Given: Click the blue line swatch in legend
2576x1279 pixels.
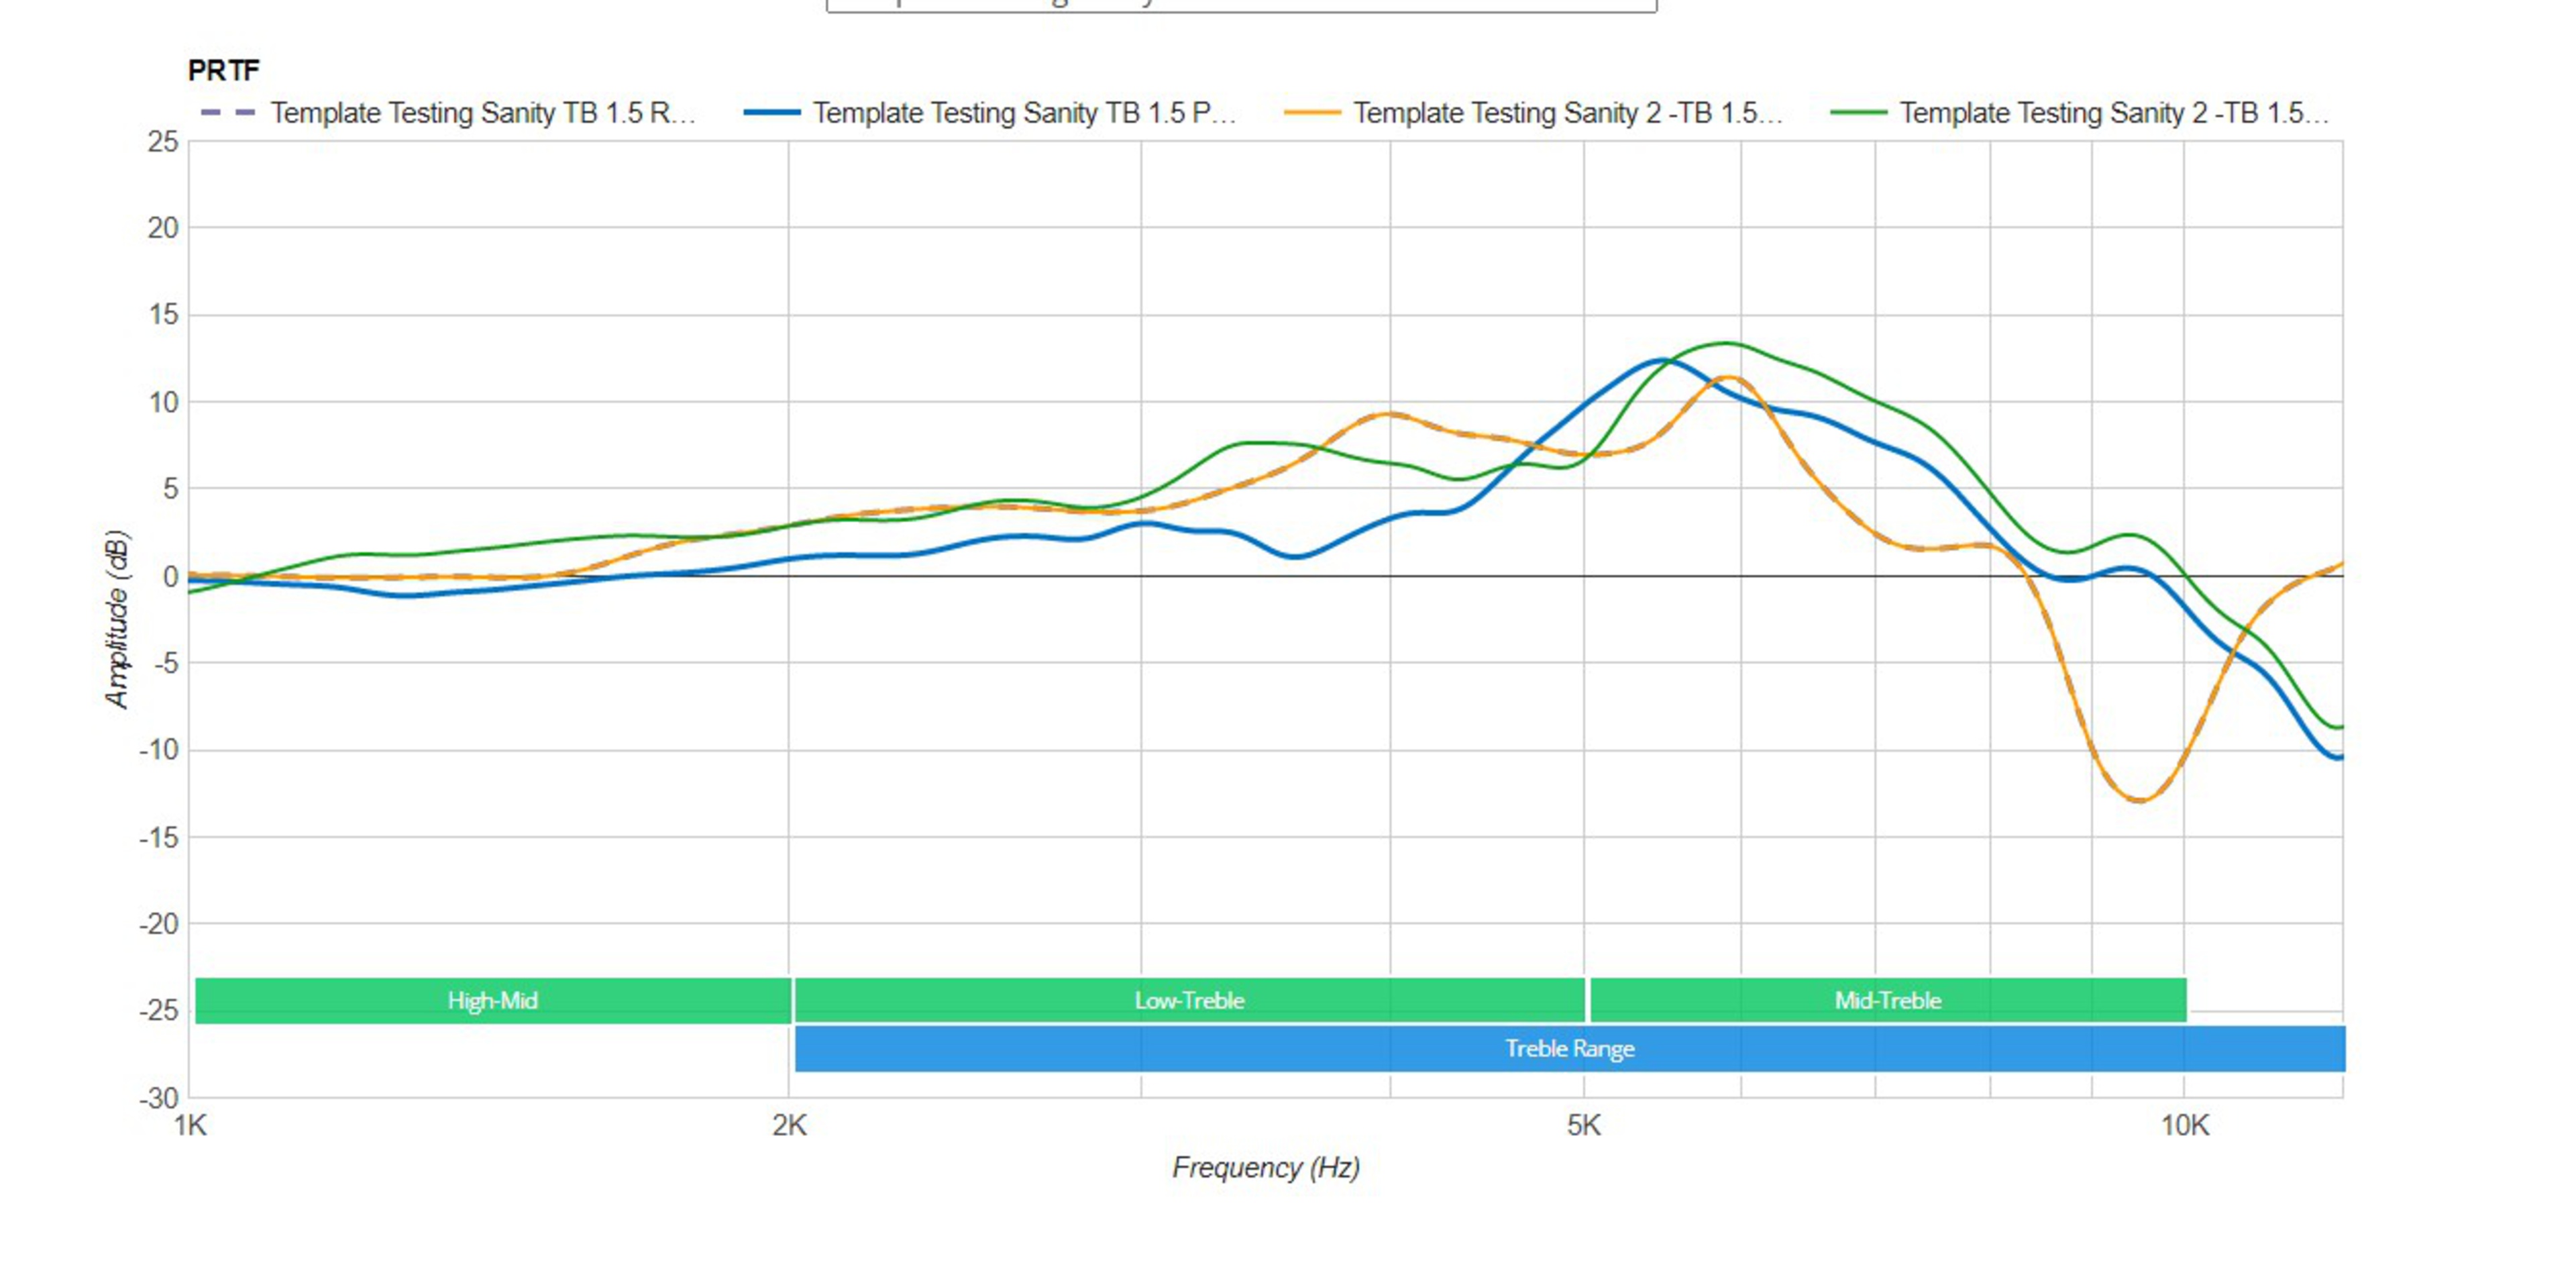Looking at the screenshot, I should [772, 113].
